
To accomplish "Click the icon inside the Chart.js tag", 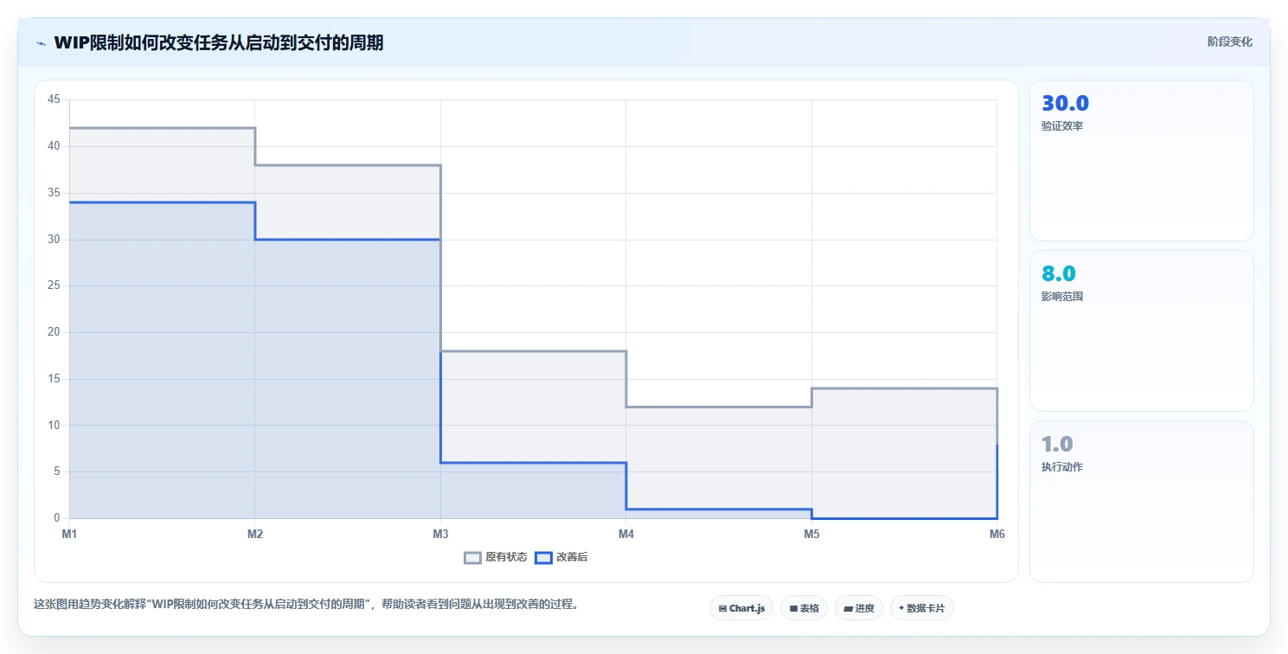I will [722, 609].
